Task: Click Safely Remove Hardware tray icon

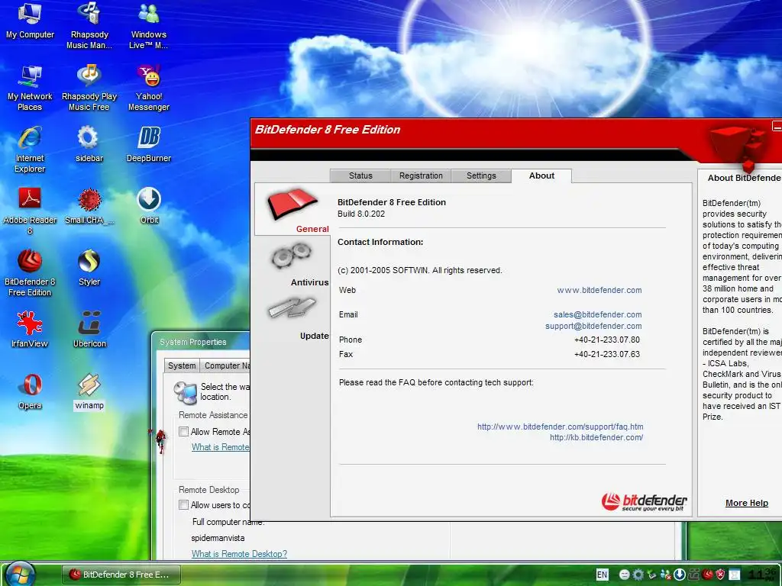Action: click(652, 575)
